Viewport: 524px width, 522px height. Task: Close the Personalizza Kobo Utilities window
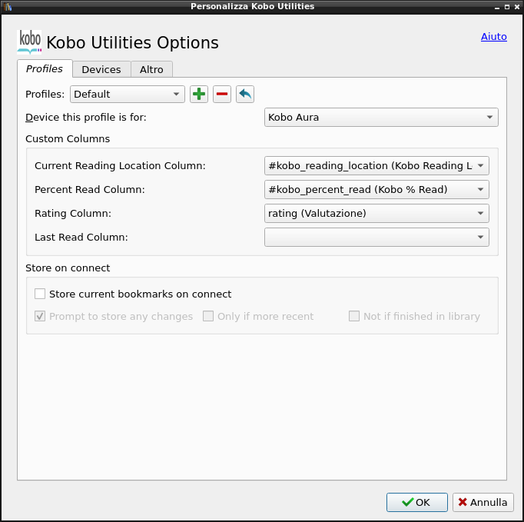click(517, 7)
